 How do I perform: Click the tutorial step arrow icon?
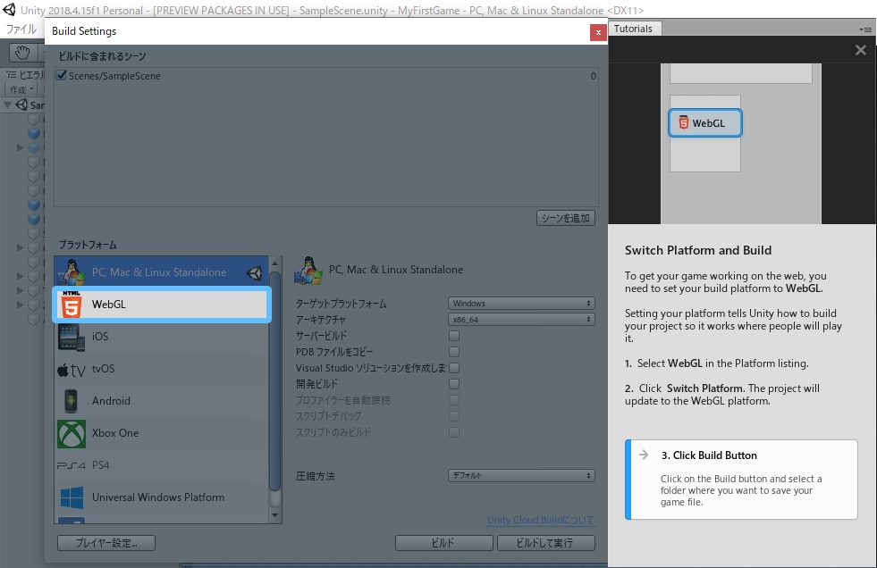point(644,455)
